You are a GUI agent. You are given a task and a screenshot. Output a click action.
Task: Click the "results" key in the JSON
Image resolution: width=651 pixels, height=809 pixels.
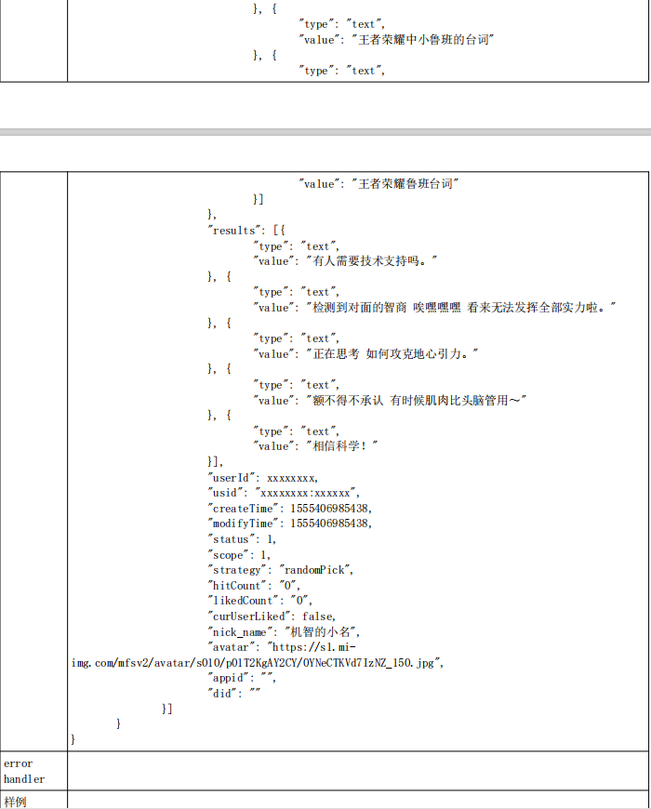(x=234, y=230)
